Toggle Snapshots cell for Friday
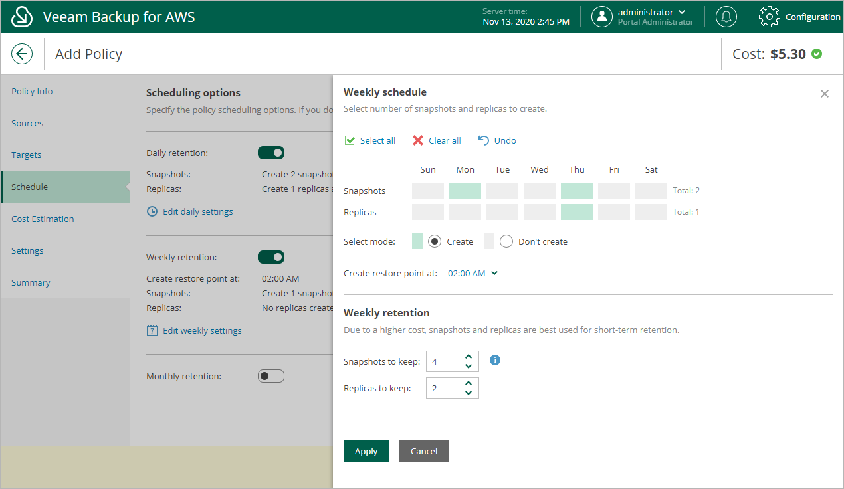Screen dimensions: 844x489 tap(614, 191)
